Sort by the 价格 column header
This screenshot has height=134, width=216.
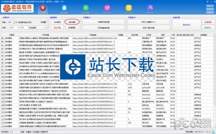click(173, 35)
